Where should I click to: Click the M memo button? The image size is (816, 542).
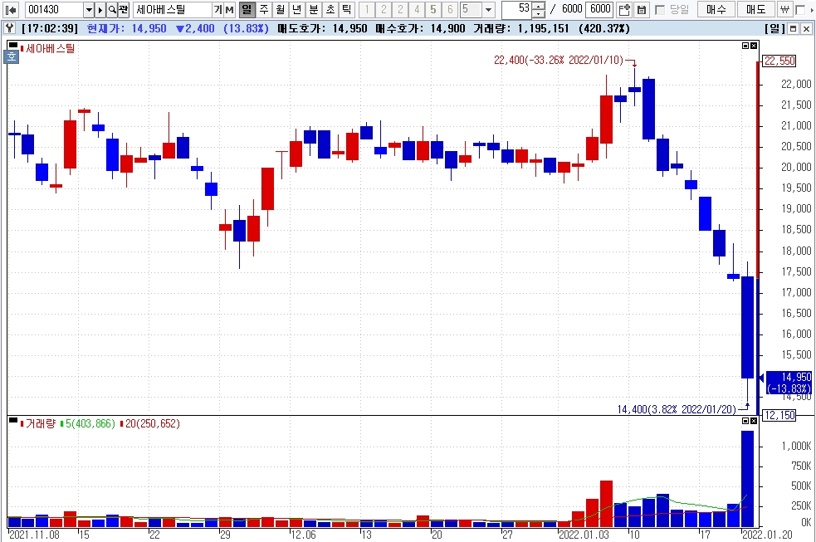pyautogui.click(x=229, y=9)
